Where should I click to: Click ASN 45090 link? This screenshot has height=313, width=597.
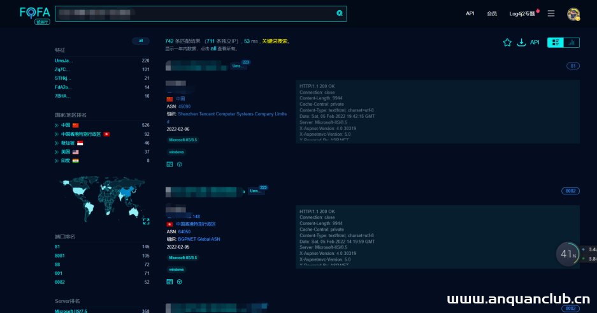point(184,106)
